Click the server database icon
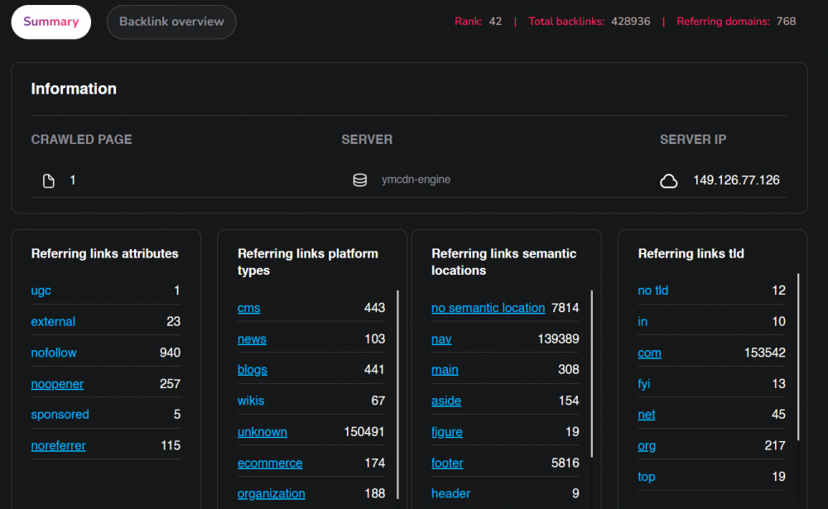 tap(360, 180)
